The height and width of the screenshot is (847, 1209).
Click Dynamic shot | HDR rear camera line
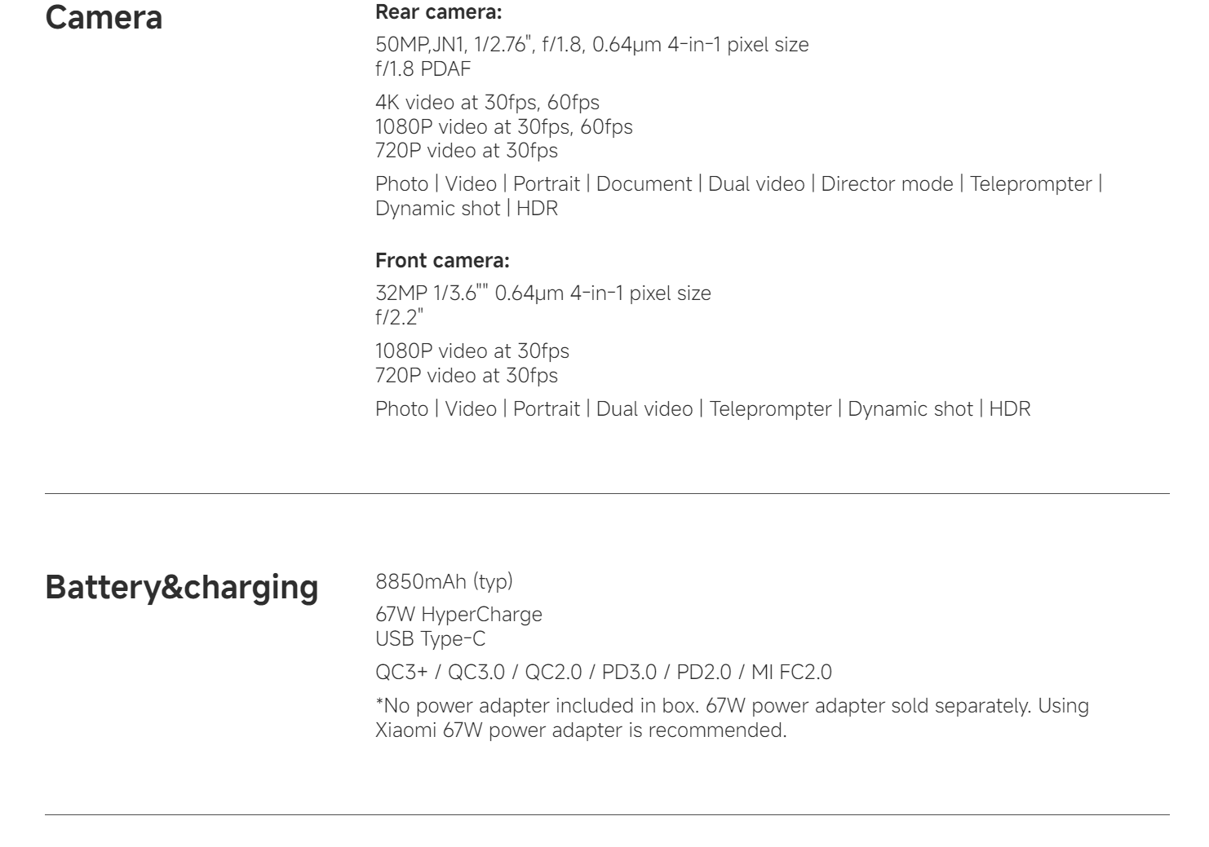tap(467, 209)
